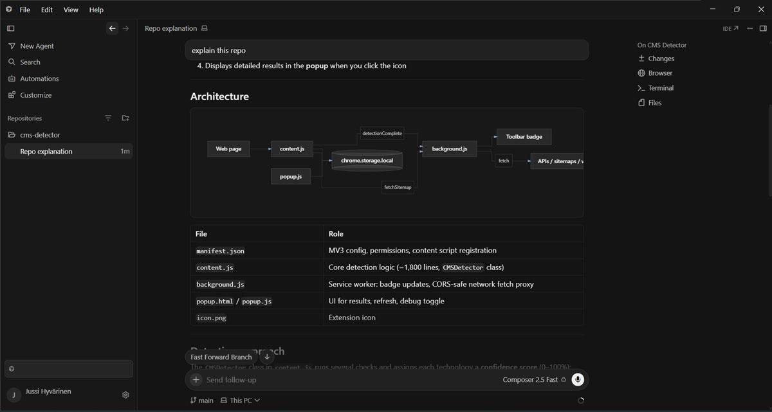Viewport: 772px width, 412px height.
Task: Click the Architecture heading
Action: pos(219,96)
